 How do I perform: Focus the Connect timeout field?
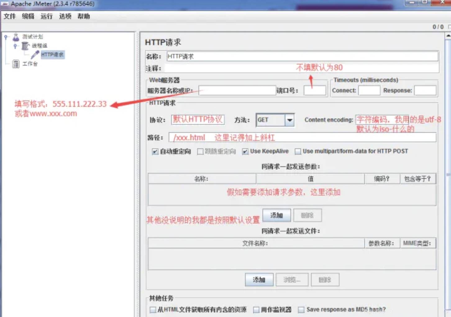(x=369, y=90)
